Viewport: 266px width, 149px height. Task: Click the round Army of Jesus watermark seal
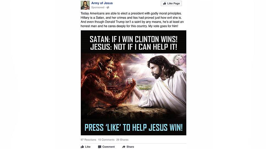pyautogui.click(x=179, y=60)
